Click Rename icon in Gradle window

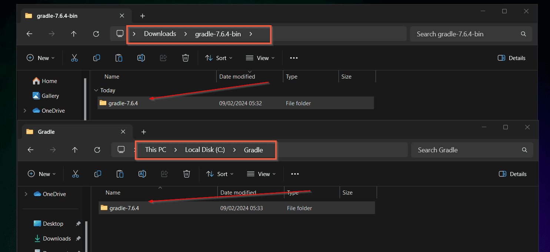[x=142, y=174]
